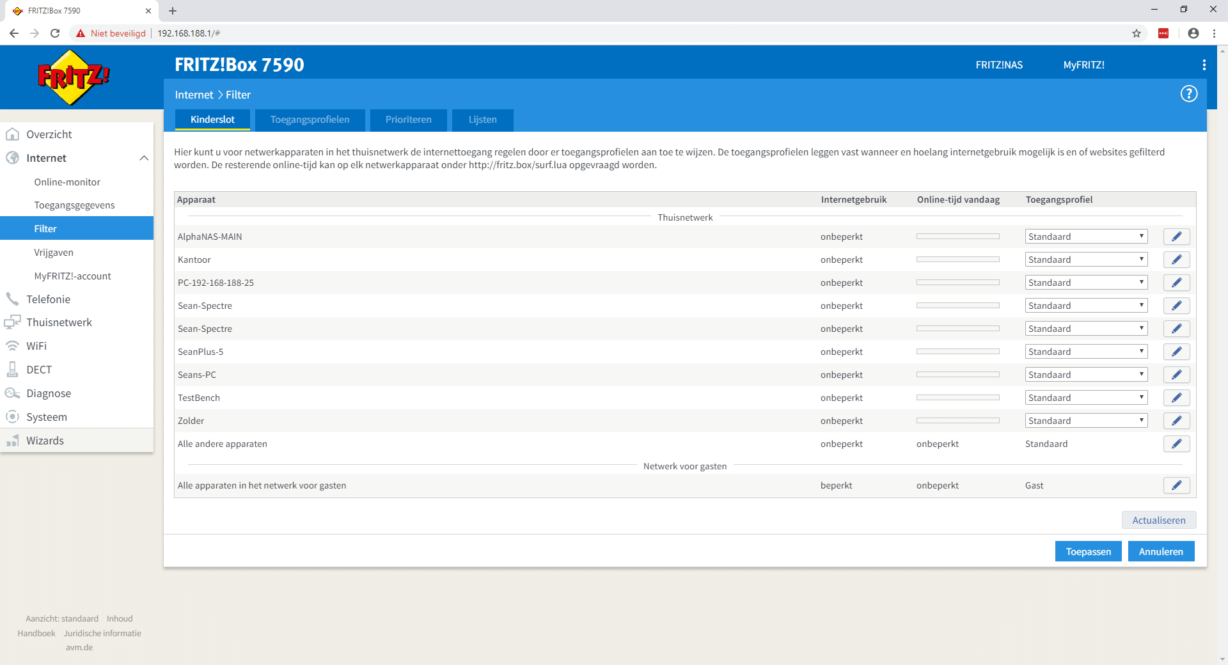Open Overzicht via its house icon
This screenshot has height=665, width=1228.
(x=12, y=134)
